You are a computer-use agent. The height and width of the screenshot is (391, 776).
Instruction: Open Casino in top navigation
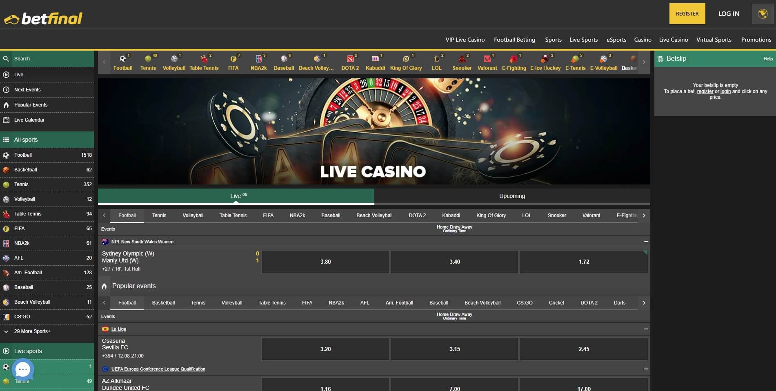coord(643,40)
